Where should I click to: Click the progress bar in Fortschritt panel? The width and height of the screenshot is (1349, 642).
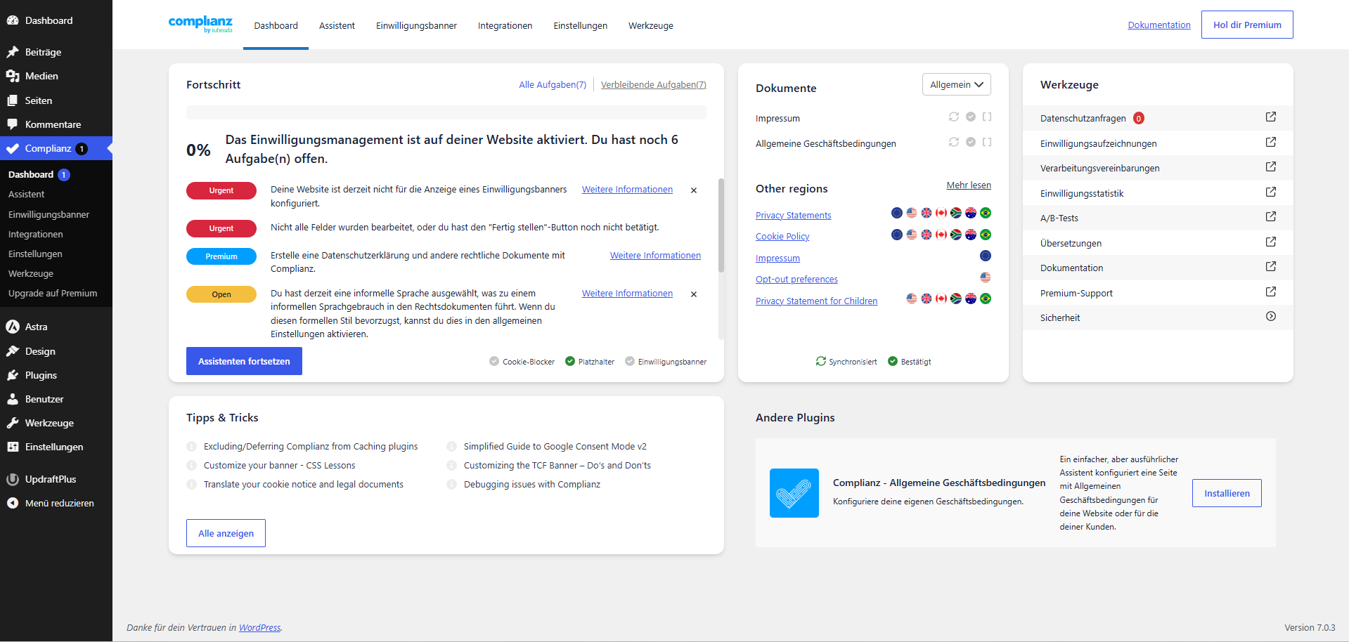pos(446,112)
